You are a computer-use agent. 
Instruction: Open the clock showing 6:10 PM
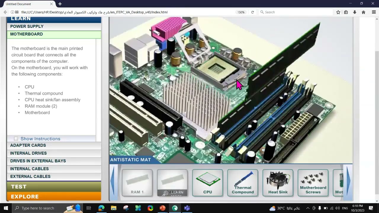point(357,208)
